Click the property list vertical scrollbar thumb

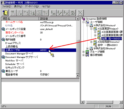point(78,57)
